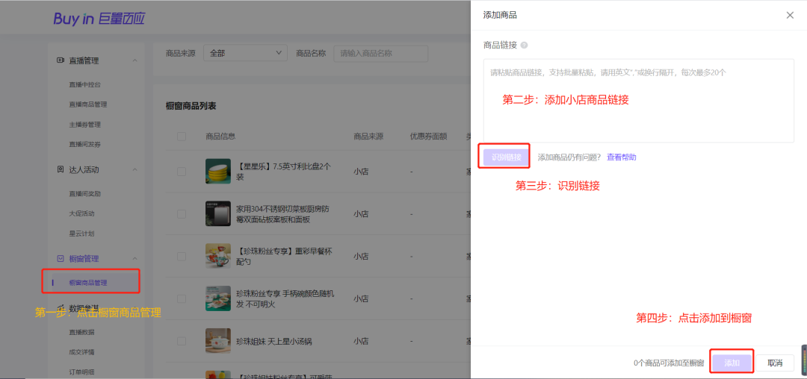Viewport: 807px width, 379px height.
Task: Collapse the 直播管理 menu section
Action: pos(134,60)
